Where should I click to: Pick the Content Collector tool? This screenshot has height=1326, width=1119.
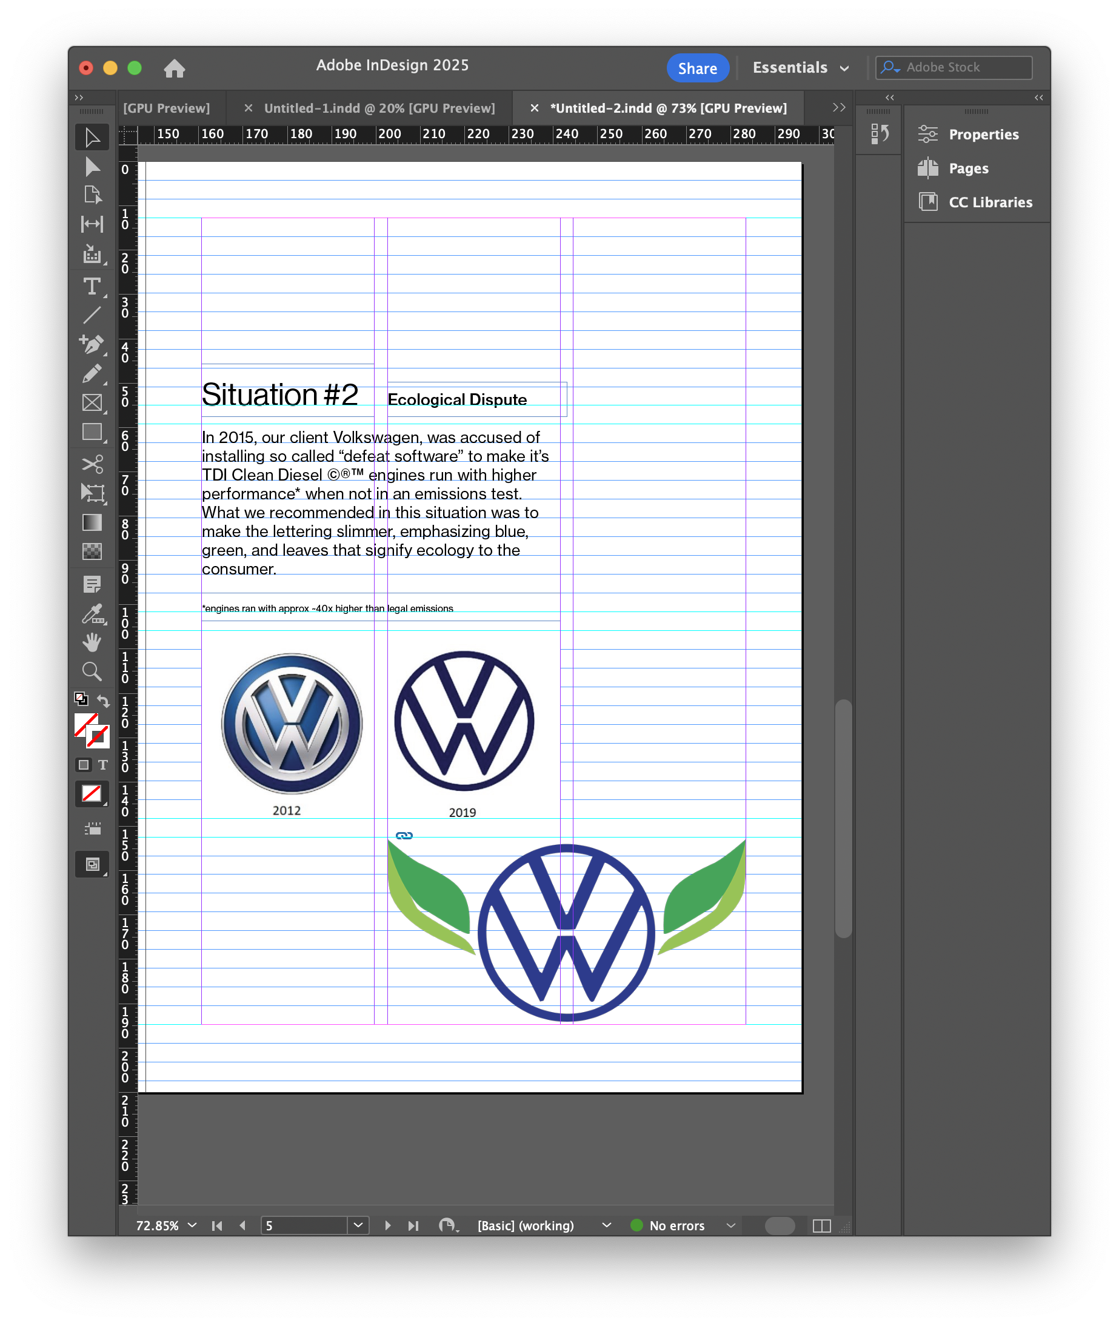tap(92, 255)
